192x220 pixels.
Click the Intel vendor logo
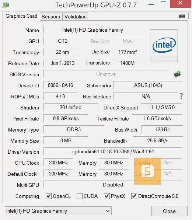[164, 46]
